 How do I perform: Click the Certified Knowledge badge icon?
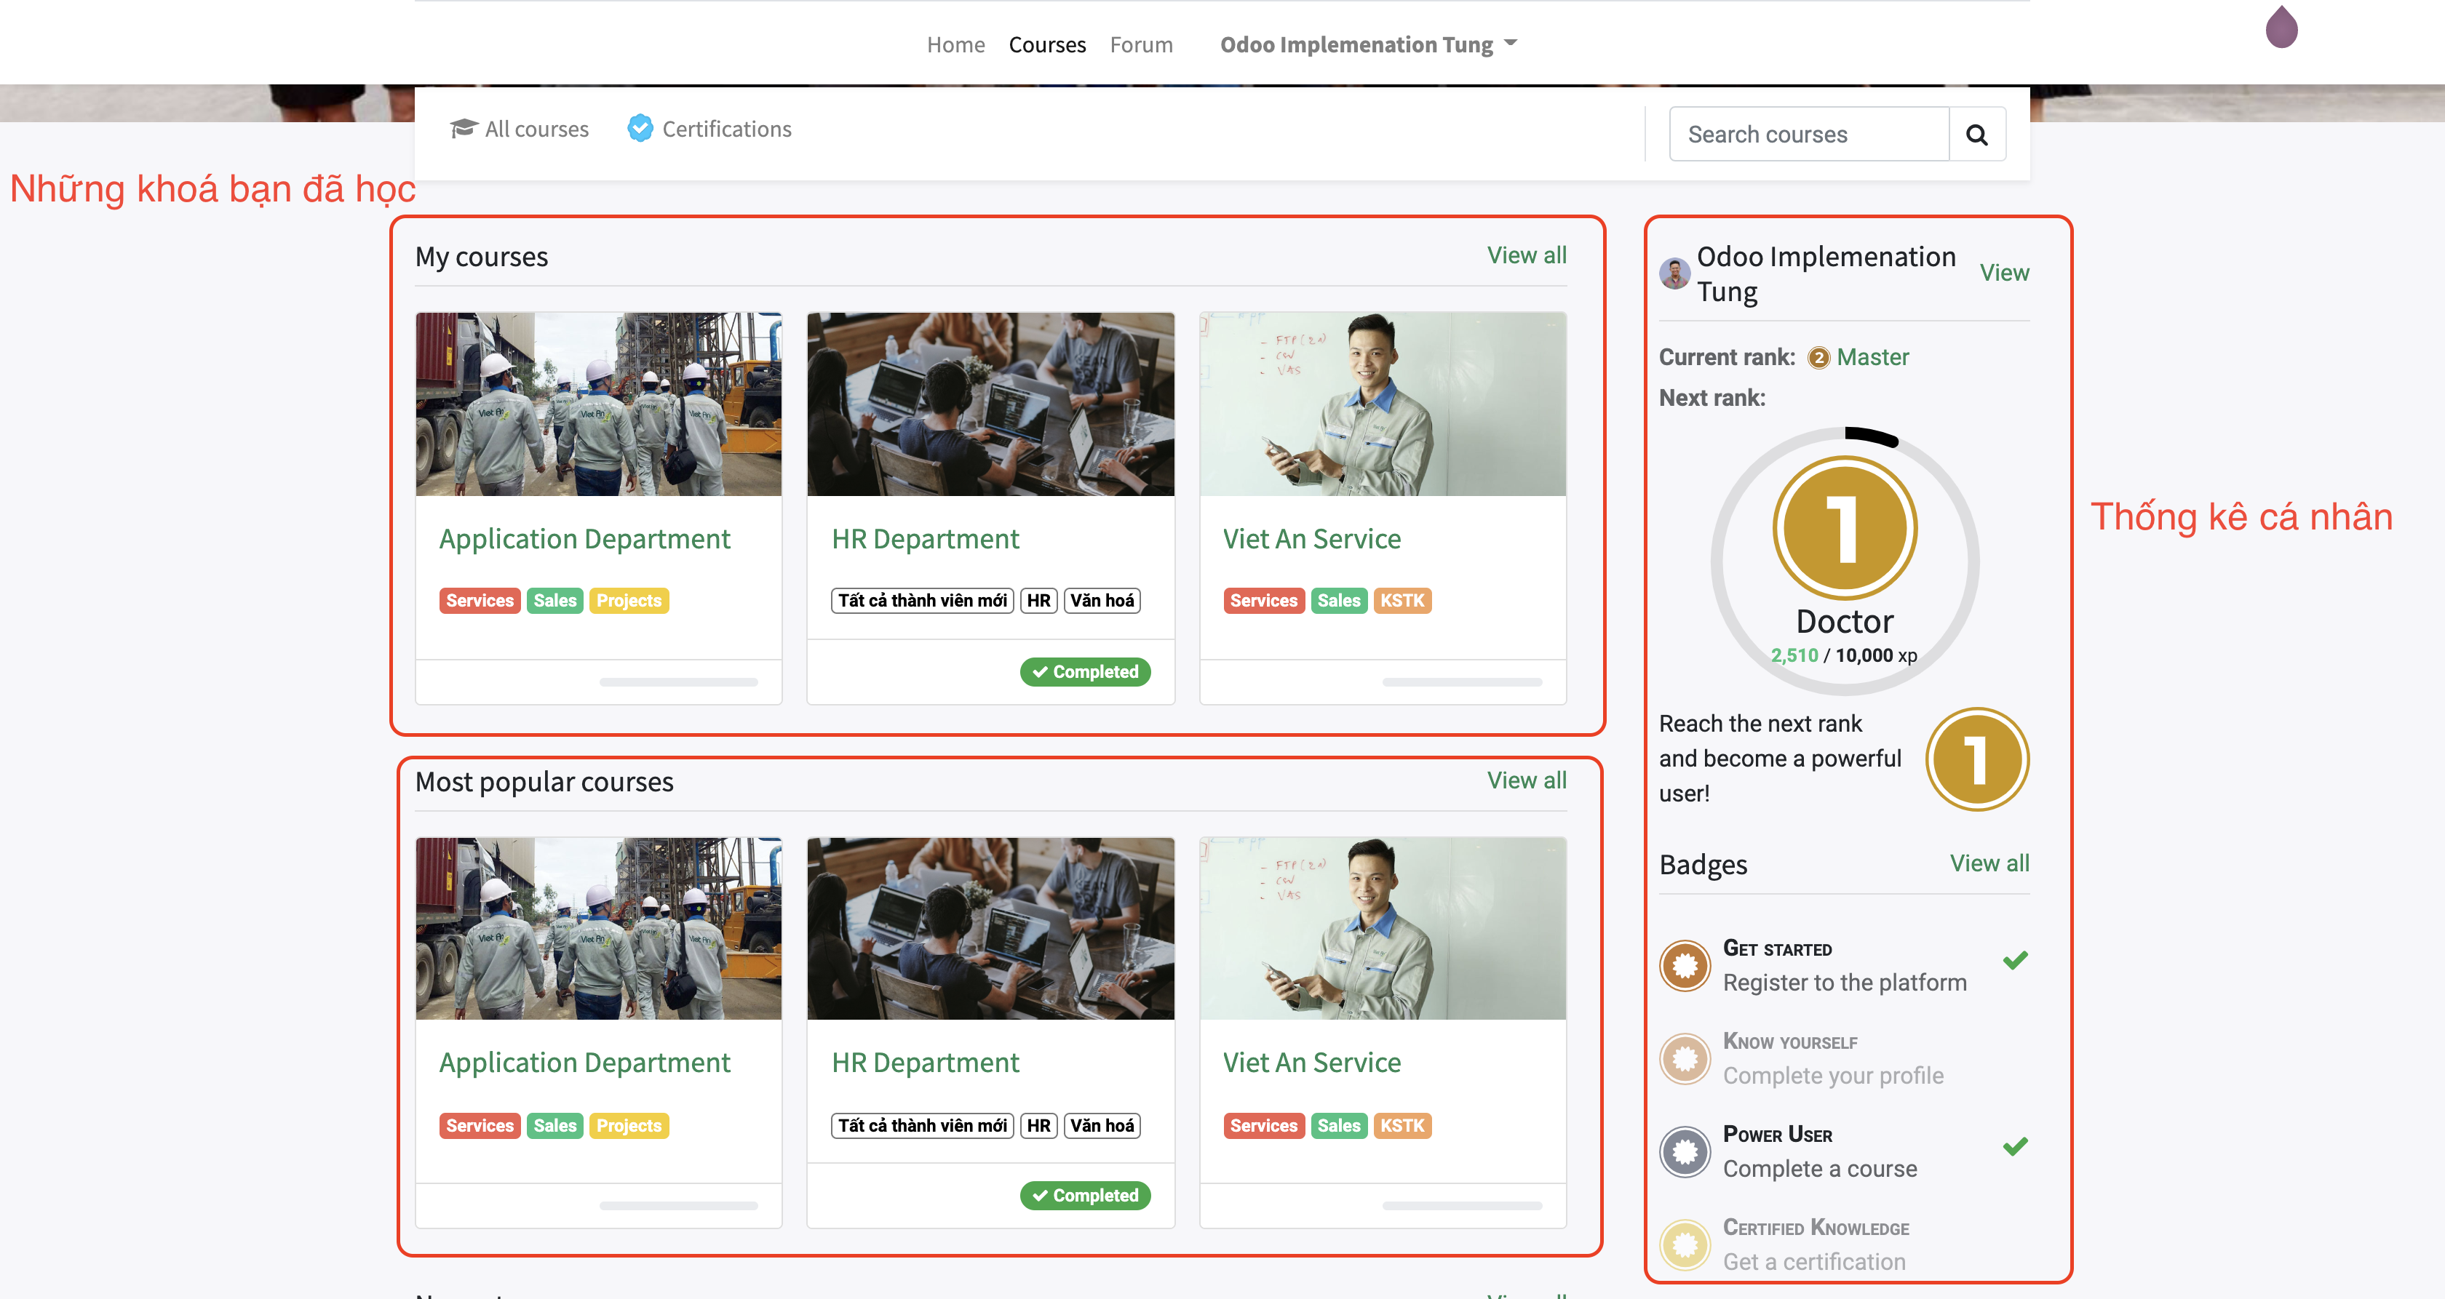(x=1685, y=1244)
